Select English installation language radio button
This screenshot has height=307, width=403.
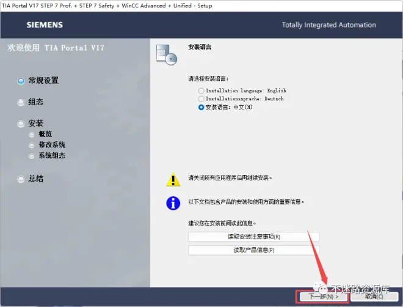(x=201, y=91)
